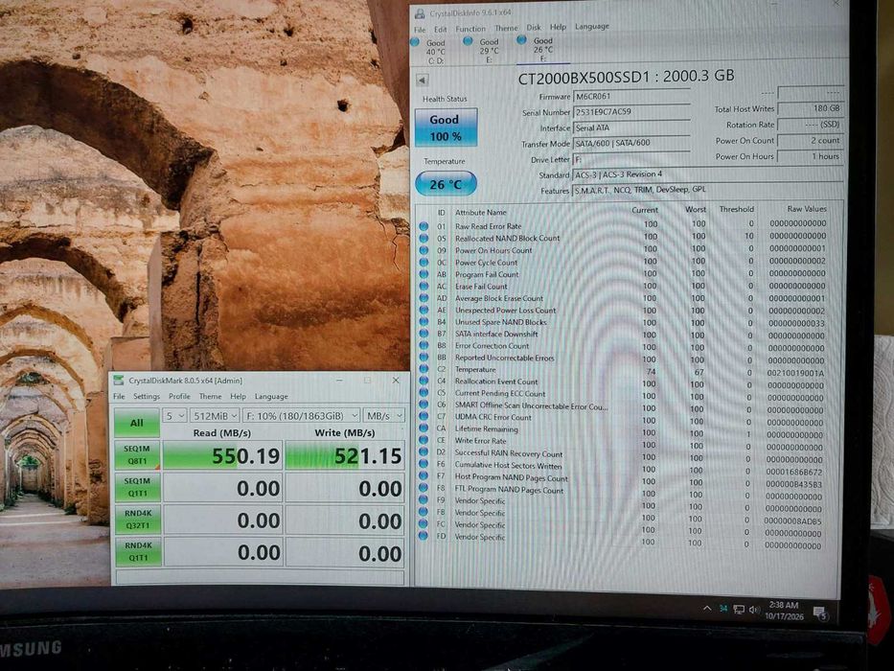
Task: Click the Total Host Writes value 180 GB
Action: pyautogui.click(x=811, y=108)
